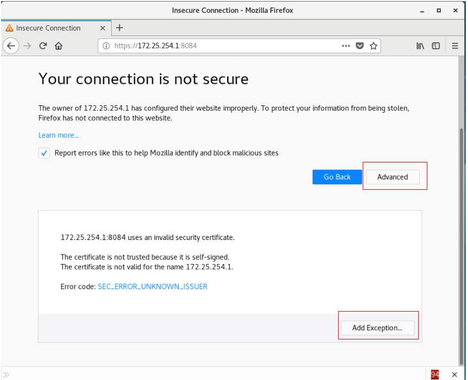Click the Advanced button
Screen dimensions: 468x380
(393, 177)
